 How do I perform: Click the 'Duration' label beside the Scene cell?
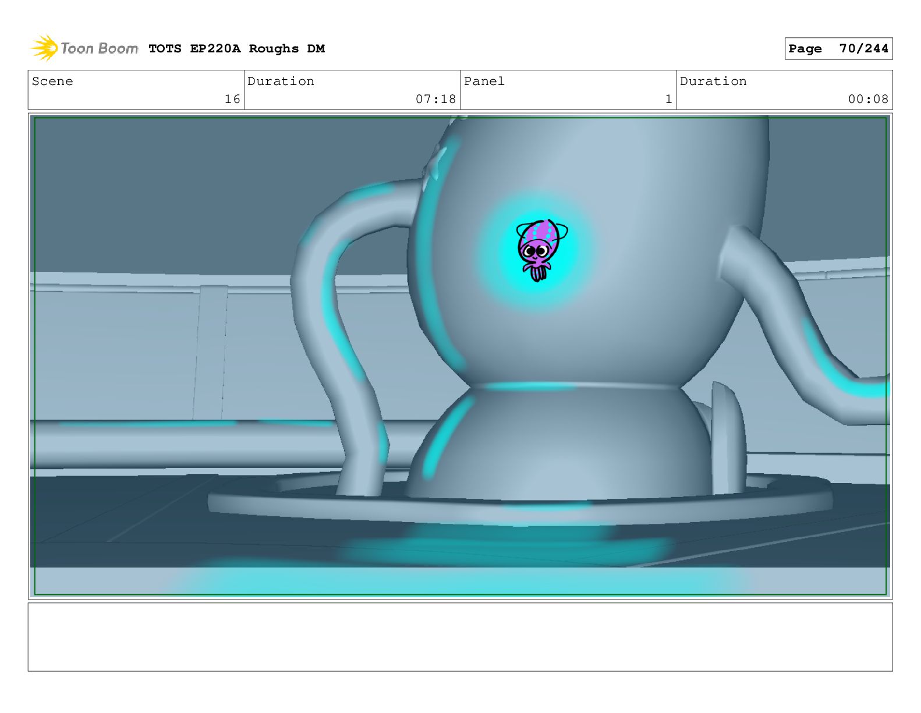pyautogui.click(x=281, y=81)
